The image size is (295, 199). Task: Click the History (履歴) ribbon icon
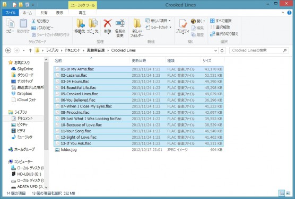pyautogui.click(x=197, y=35)
